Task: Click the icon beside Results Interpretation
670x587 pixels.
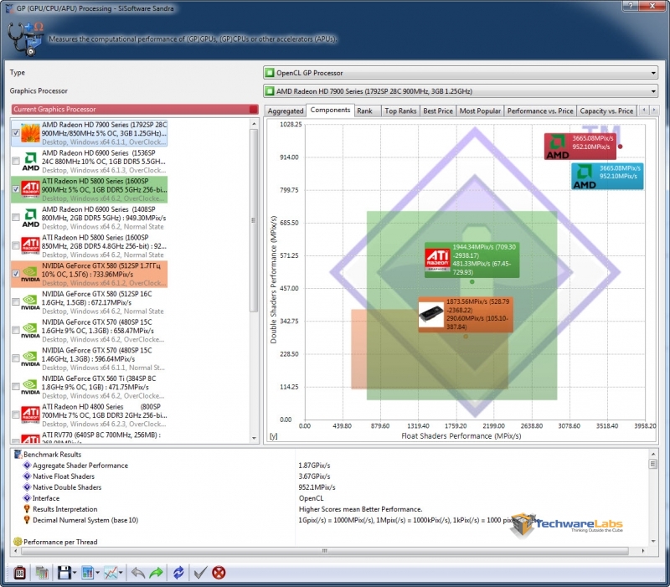Action: [27, 509]
